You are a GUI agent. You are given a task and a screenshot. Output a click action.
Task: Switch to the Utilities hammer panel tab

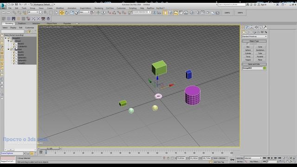(265, 27)
